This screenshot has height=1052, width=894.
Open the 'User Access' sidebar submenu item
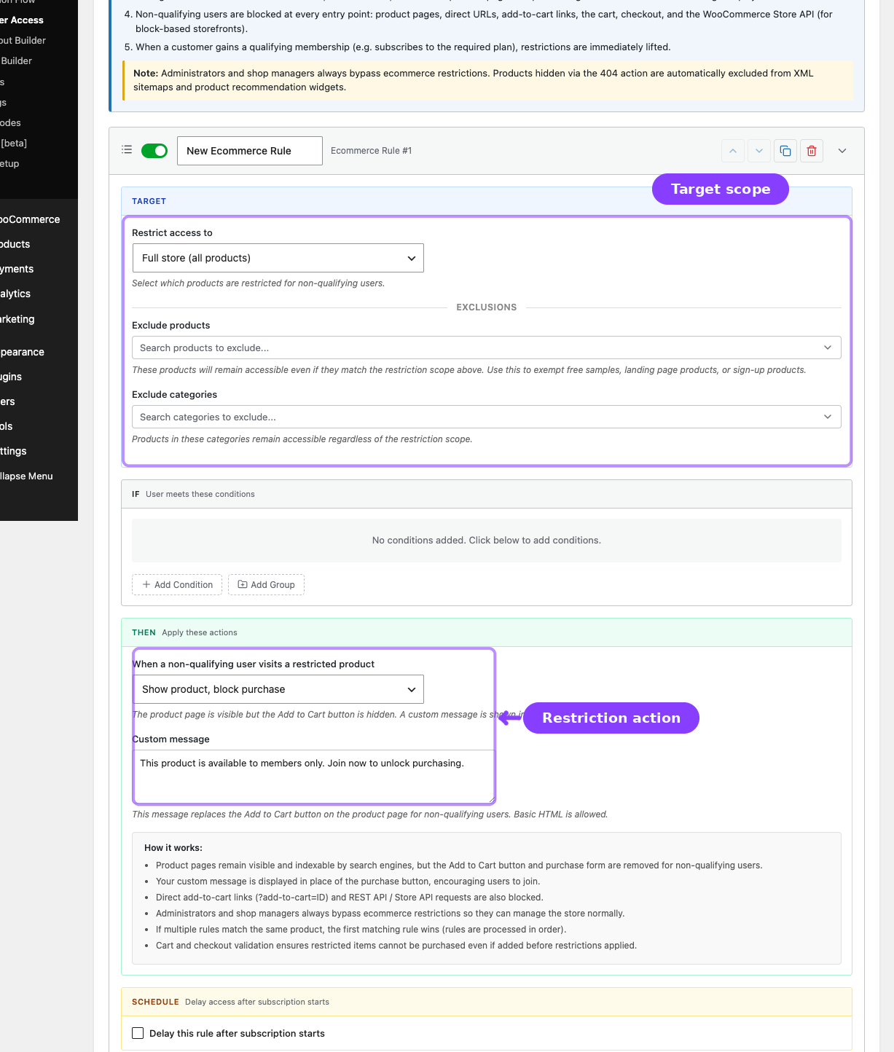coord(22,20)
